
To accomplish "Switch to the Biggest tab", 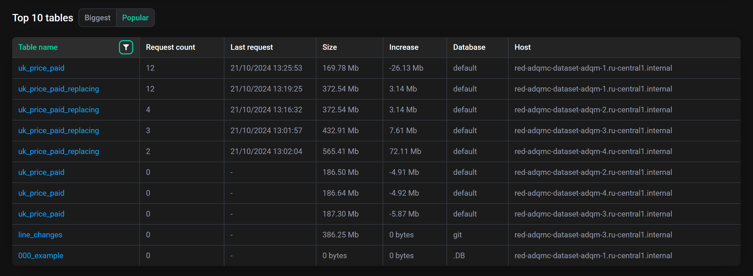I will click(x=97, y=18).
